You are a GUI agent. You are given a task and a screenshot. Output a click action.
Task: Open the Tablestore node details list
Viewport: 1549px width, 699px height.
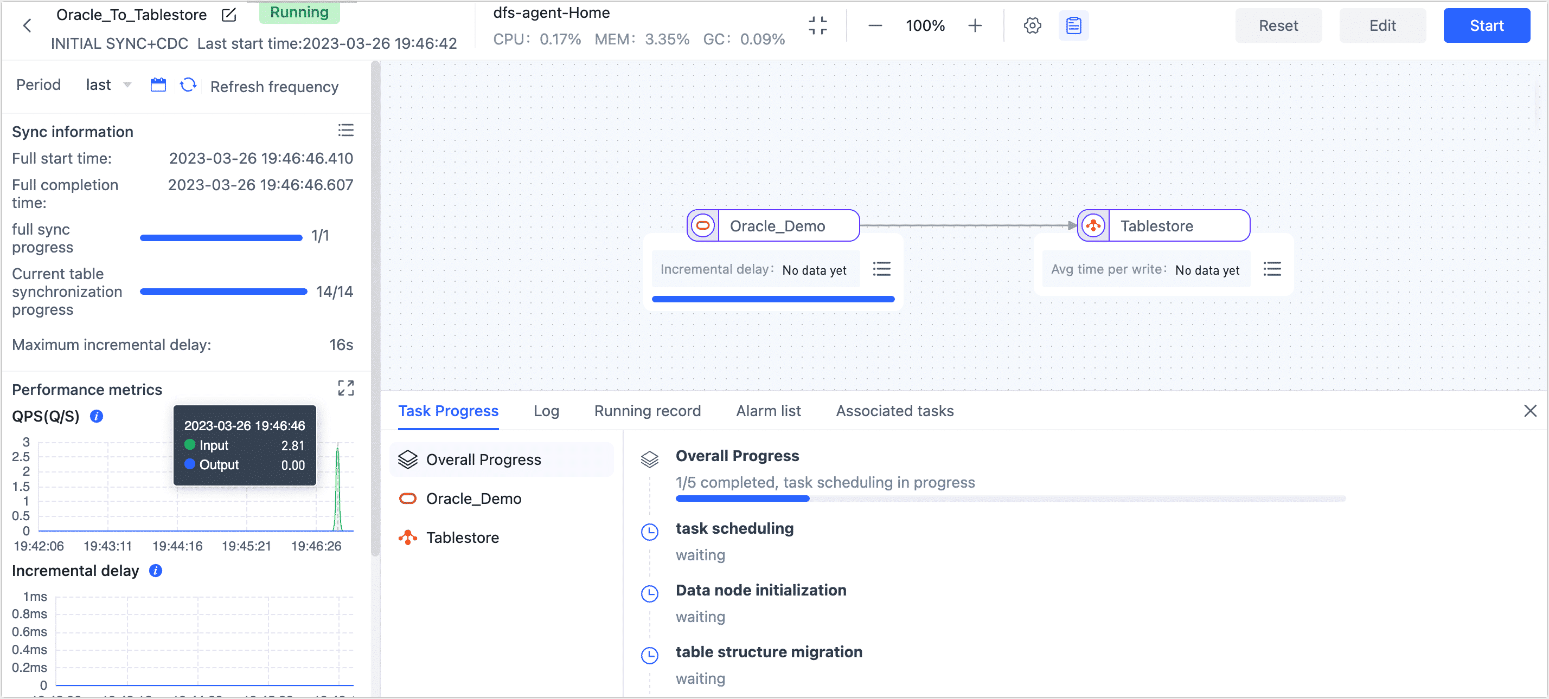1272,269
